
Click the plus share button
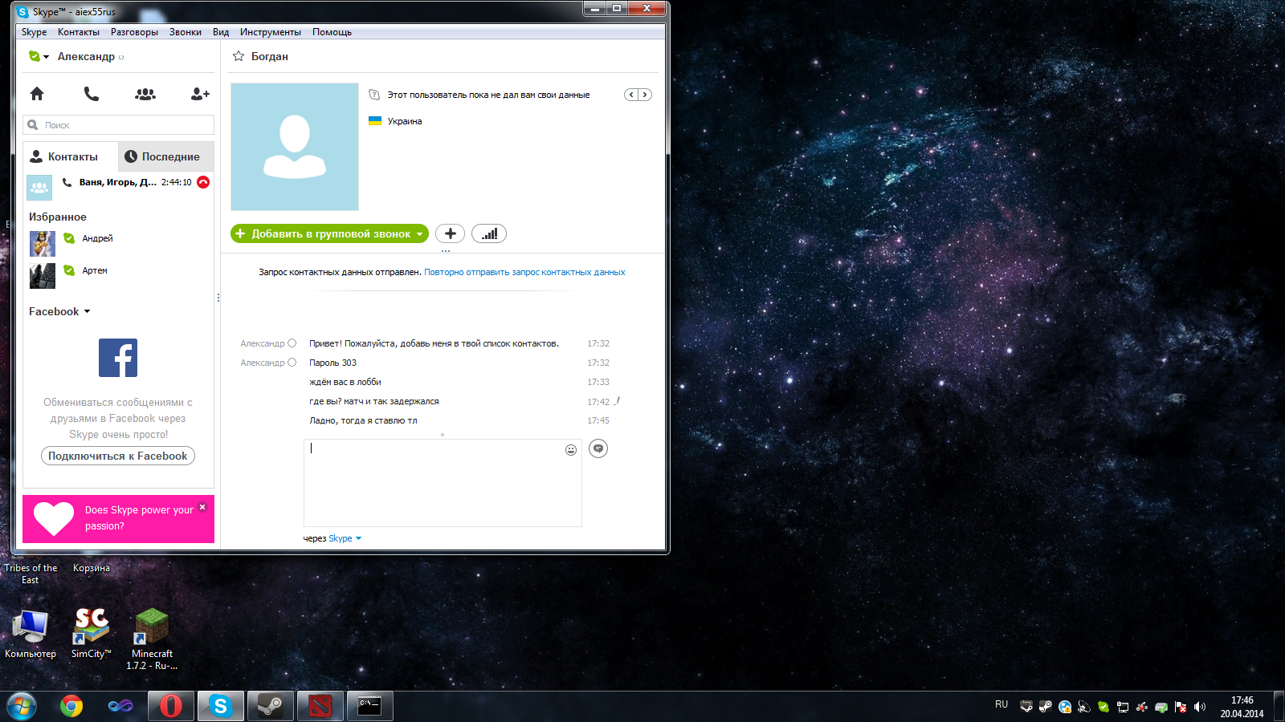click(x=450, y=233)
